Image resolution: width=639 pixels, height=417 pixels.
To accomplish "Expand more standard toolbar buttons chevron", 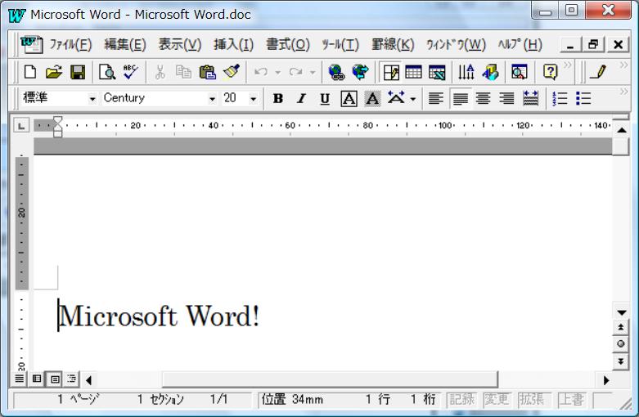I will [x=567, y=65].
